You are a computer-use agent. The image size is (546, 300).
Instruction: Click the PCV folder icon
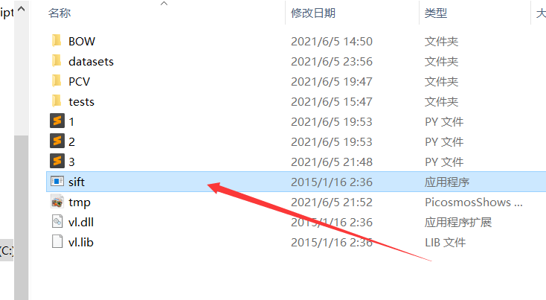57,81
